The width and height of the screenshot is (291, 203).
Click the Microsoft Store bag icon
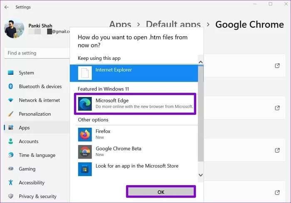[85, 169]
